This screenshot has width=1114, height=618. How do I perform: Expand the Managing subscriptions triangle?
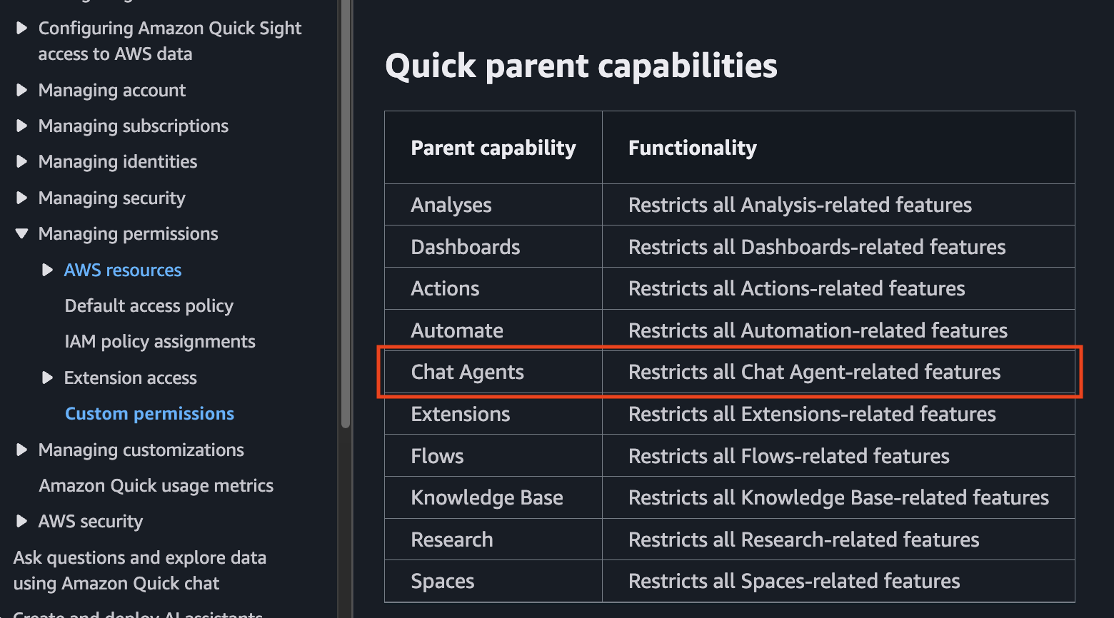[21, 126]
